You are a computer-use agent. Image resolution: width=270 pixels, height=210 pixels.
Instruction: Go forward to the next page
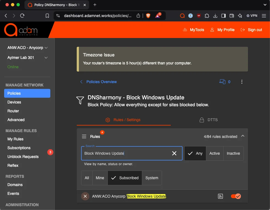click(14, 16)
